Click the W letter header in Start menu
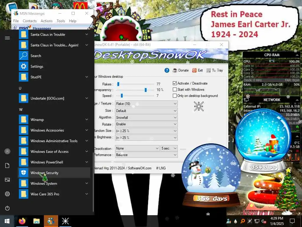Image resolution: width=302 pixels, height=227 pixels. pyautogui.click(x=21, y=109)
